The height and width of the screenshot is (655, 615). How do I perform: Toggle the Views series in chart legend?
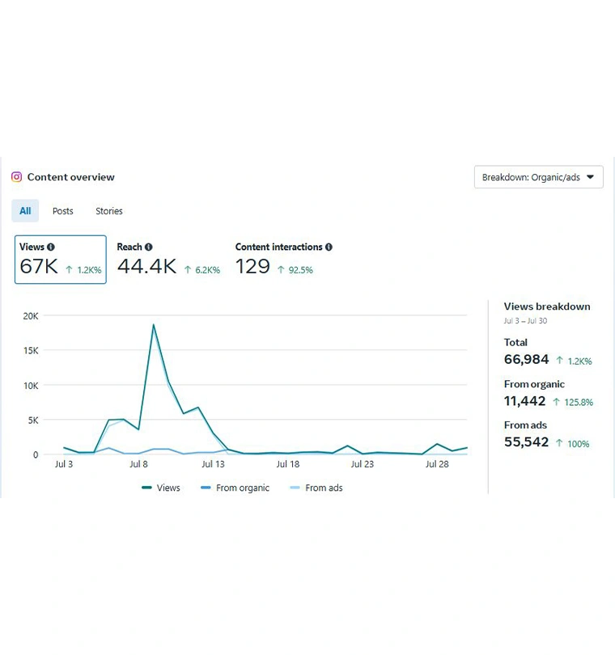point(161,488)
